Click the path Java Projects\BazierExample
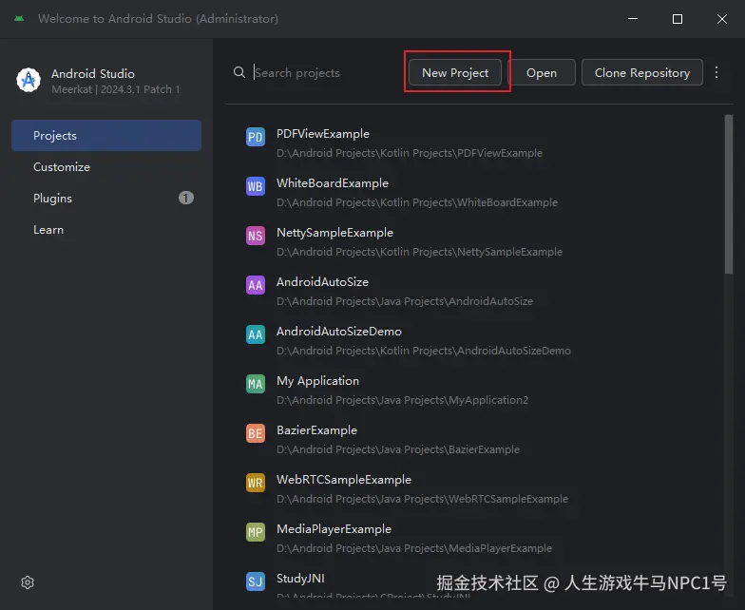 coord(397,449)
